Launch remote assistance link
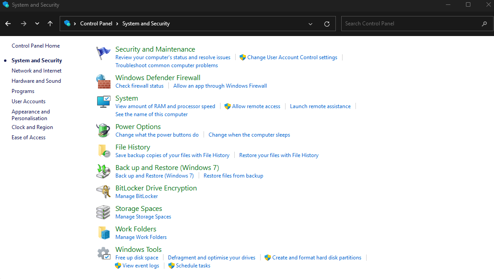The height and width of the screenshot is (279, 494). [320, 106]
